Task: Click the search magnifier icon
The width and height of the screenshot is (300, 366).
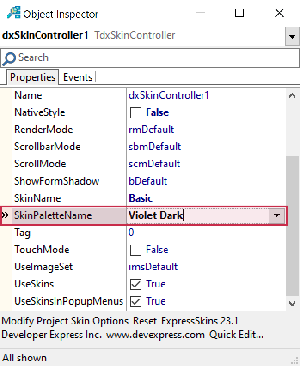Action: click(9, 58)
